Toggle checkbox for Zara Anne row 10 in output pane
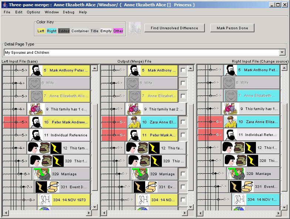 [183, 122]
